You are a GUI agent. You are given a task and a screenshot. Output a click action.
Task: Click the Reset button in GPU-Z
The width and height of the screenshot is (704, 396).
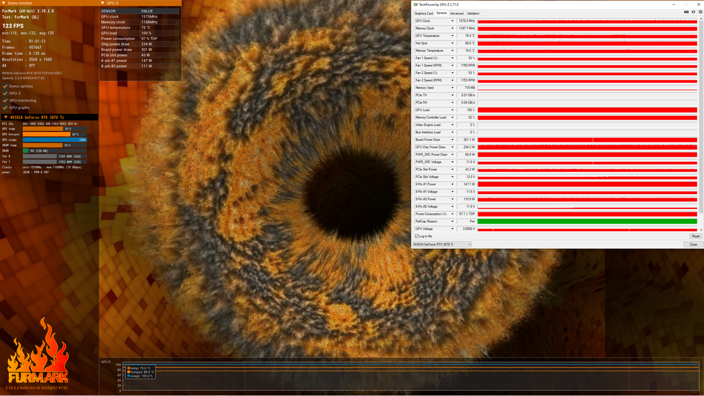[x=695, y=236]
